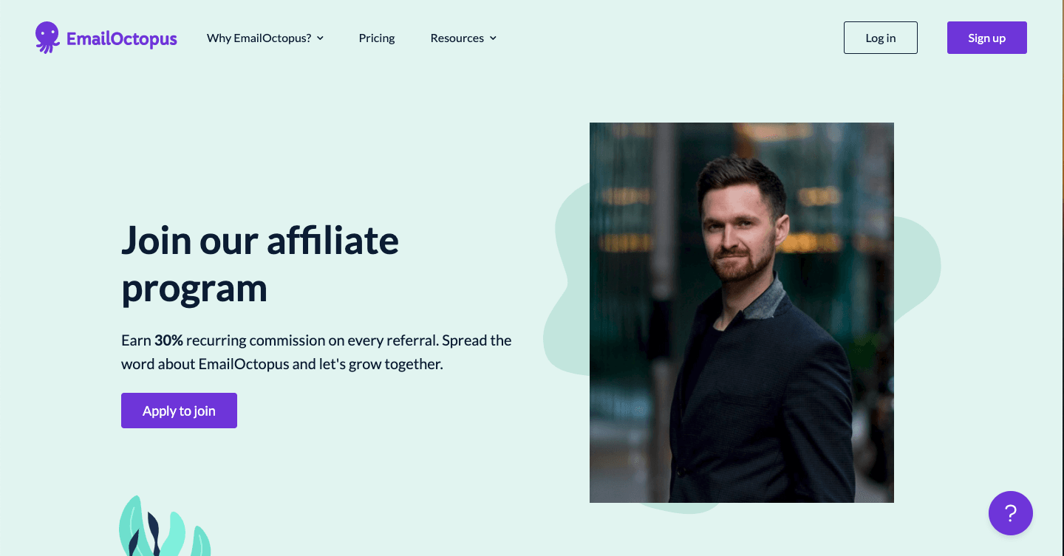This screenshot has height=556, width=1064.
Task: Click the sentence mentioning grow together
Action: (x=282, y=364)
